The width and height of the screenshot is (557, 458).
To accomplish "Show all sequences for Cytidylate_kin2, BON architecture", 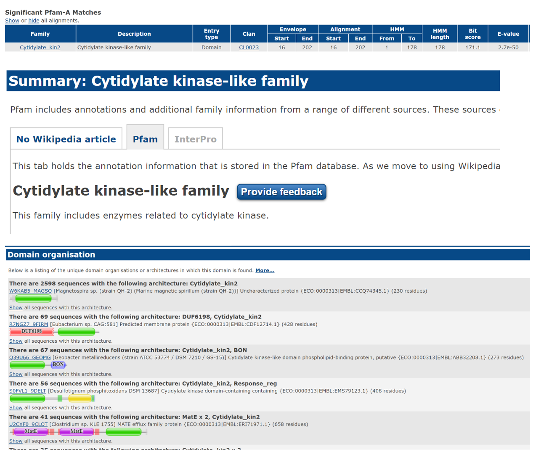I will coord(16,374).
